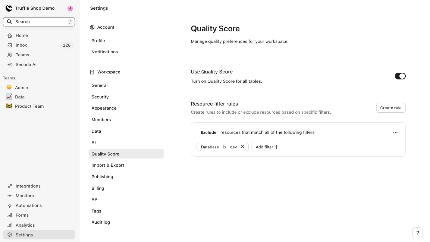Screen dimensions: 430x242
Task: Open the help question mark button
Action: [x=417, y=233]
